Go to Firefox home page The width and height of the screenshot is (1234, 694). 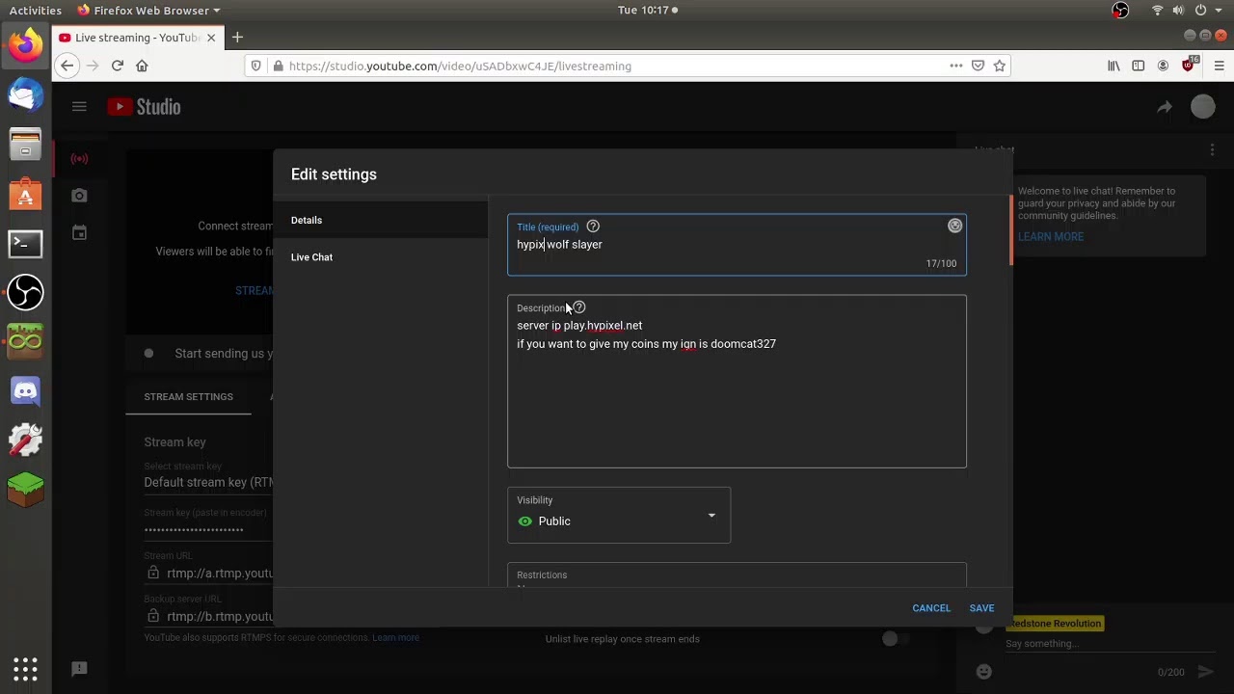tap(142, 66)
